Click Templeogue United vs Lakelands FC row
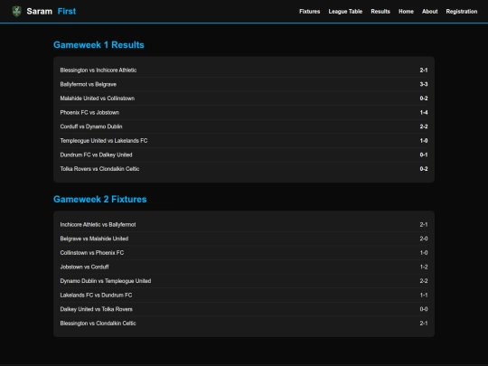488x366 pixels. tap(244, 141)
